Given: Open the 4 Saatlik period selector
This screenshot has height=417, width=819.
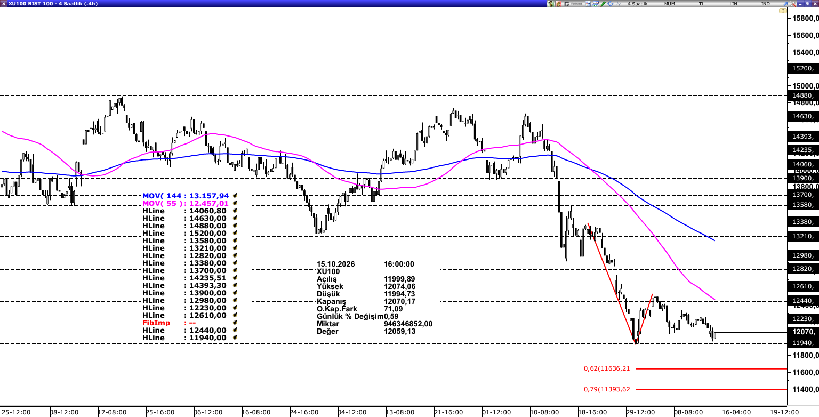Looking at the screenshot, I should coord(637,4).
